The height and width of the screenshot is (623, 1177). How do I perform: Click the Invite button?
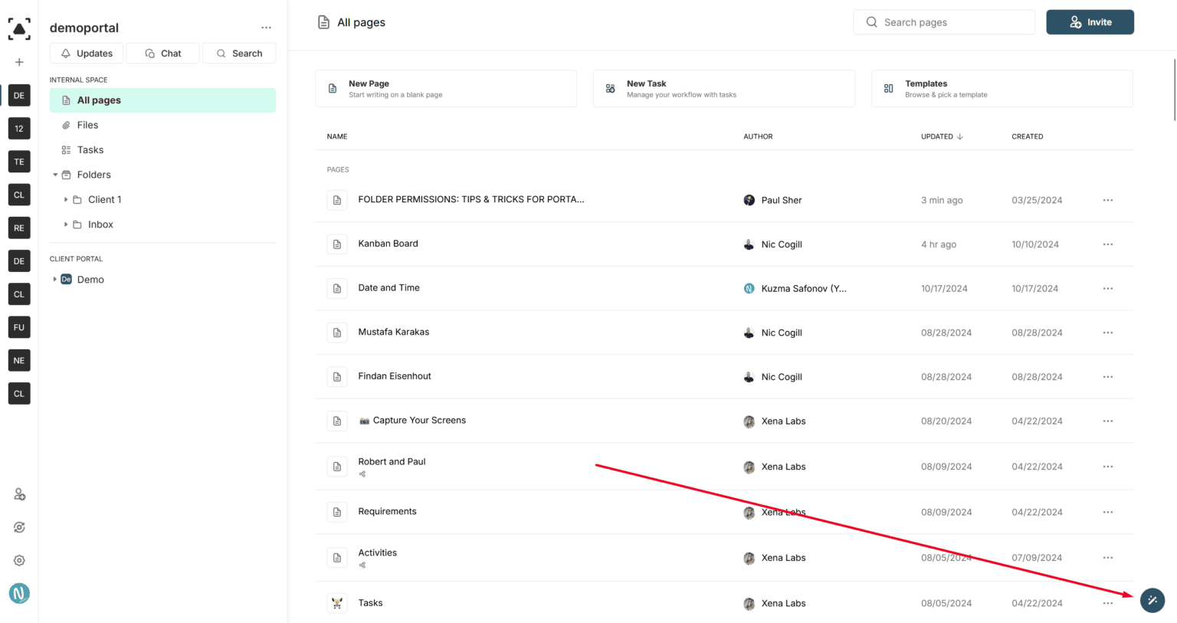[x=1090, y=21]
